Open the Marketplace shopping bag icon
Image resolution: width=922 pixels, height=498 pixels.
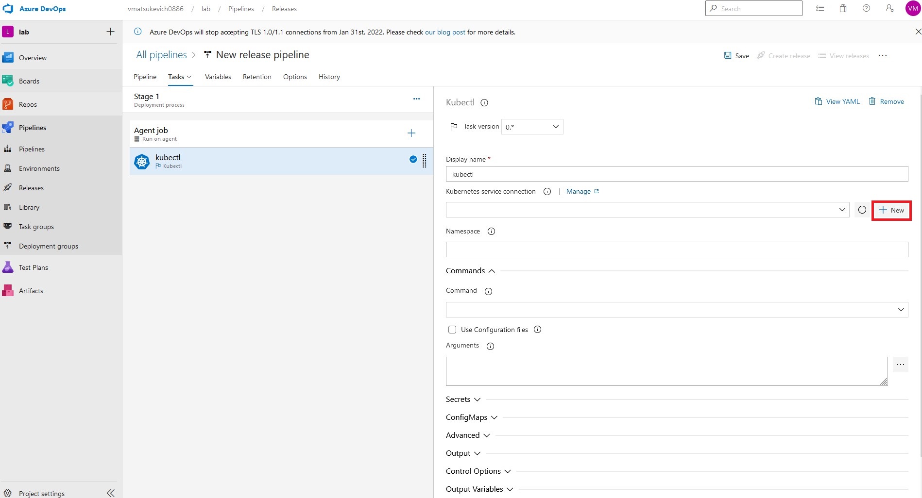(843, 8)
